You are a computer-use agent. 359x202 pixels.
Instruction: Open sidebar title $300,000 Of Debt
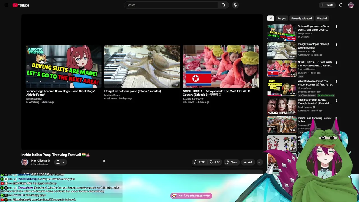coord(314,102)
